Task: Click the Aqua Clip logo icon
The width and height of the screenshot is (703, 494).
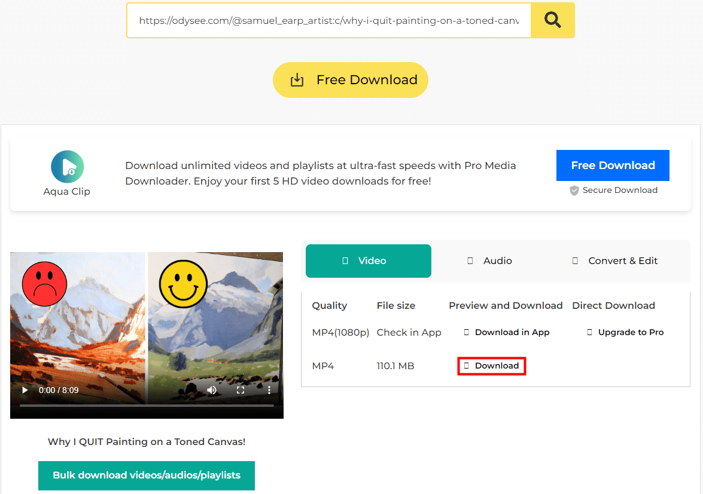Action: point(67,167)
